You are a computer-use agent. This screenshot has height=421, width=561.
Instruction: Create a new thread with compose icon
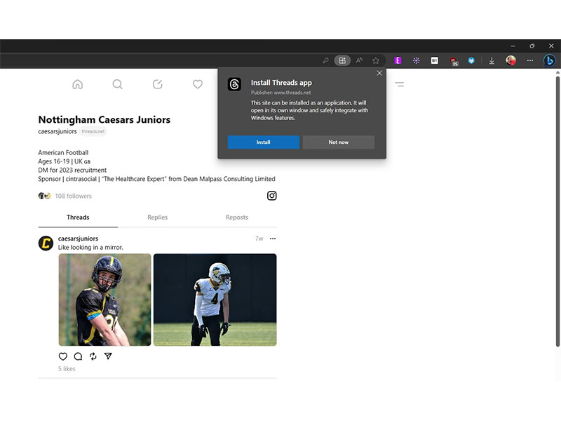click(x=157, y=84)
